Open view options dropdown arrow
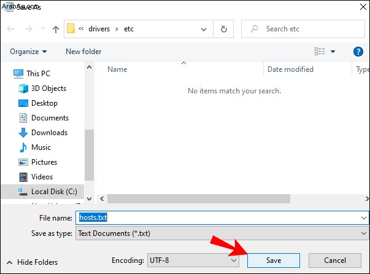The width and height of the screenshot is (370, 274). pyautogui.click(x=333, y=51)
